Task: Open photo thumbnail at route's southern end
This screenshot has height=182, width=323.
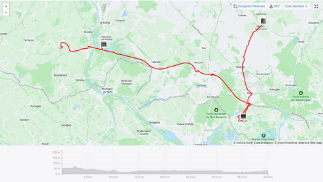Action: click(243, 116)
